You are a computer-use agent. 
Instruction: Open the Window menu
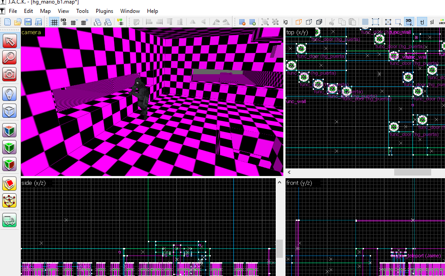(130, 11)
